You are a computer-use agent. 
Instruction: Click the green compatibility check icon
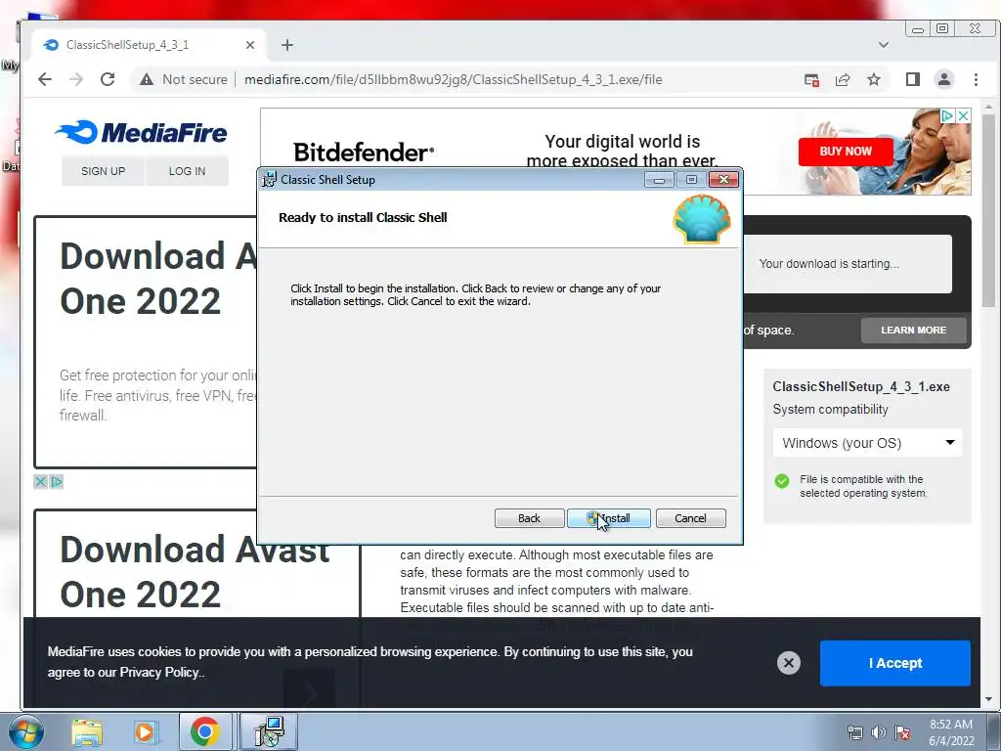click(782, 481)
